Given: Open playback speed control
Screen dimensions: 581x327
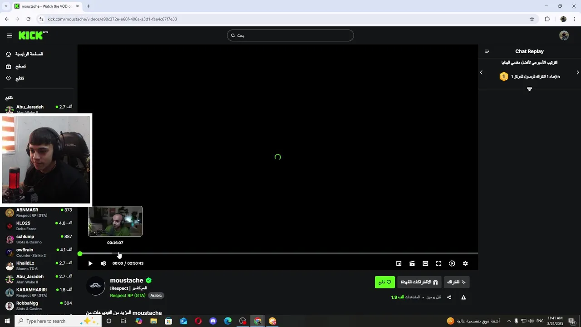Looking at the screenshot, I should 452,263.
